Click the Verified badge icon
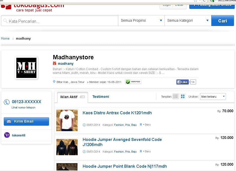 [x=133, y=82]
